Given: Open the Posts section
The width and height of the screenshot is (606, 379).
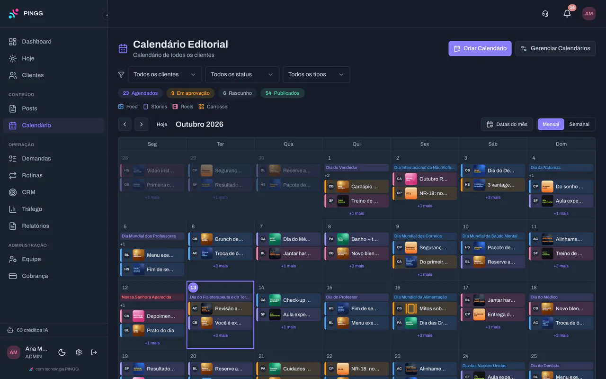Looking at the screenshot, I should (53, 108).
